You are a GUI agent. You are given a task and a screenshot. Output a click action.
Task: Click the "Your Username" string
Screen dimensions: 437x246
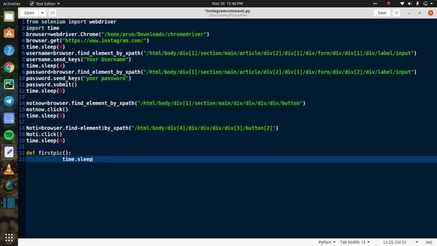[106, 59]
